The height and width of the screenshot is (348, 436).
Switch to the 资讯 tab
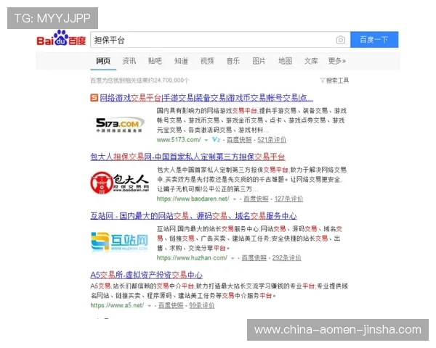[x=129, y=61]
